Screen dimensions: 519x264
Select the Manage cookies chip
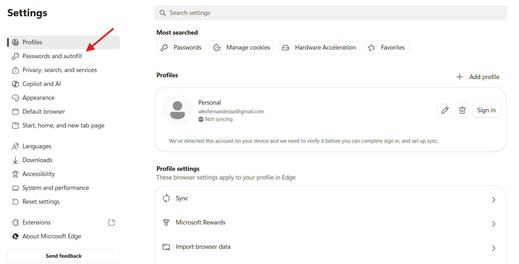[x=242, y=47]
